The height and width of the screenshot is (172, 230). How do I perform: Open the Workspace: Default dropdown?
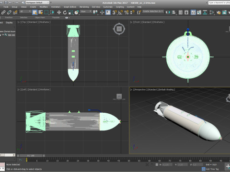(37, 3)
